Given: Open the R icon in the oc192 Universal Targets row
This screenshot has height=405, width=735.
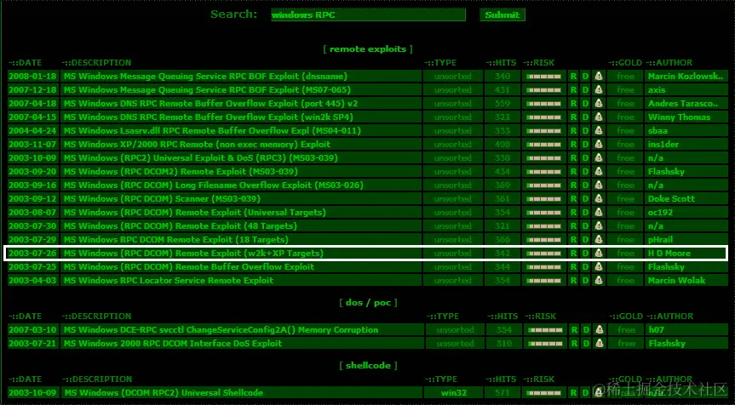Looking at the screenshot, I should [x=573, y=212].
